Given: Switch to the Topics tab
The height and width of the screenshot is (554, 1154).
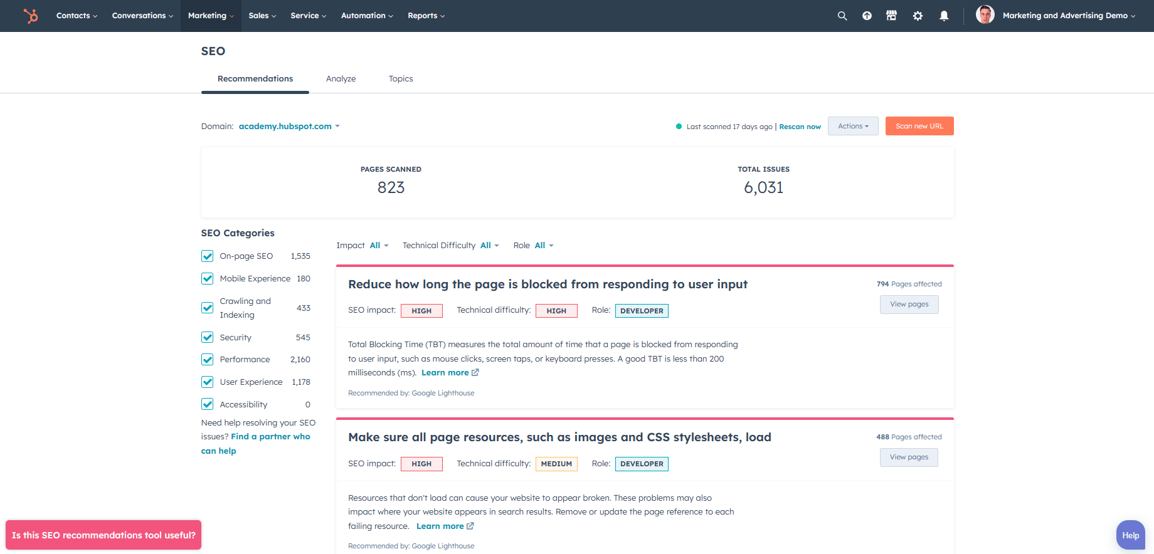Looking at the screenshot, I should 401,79.
